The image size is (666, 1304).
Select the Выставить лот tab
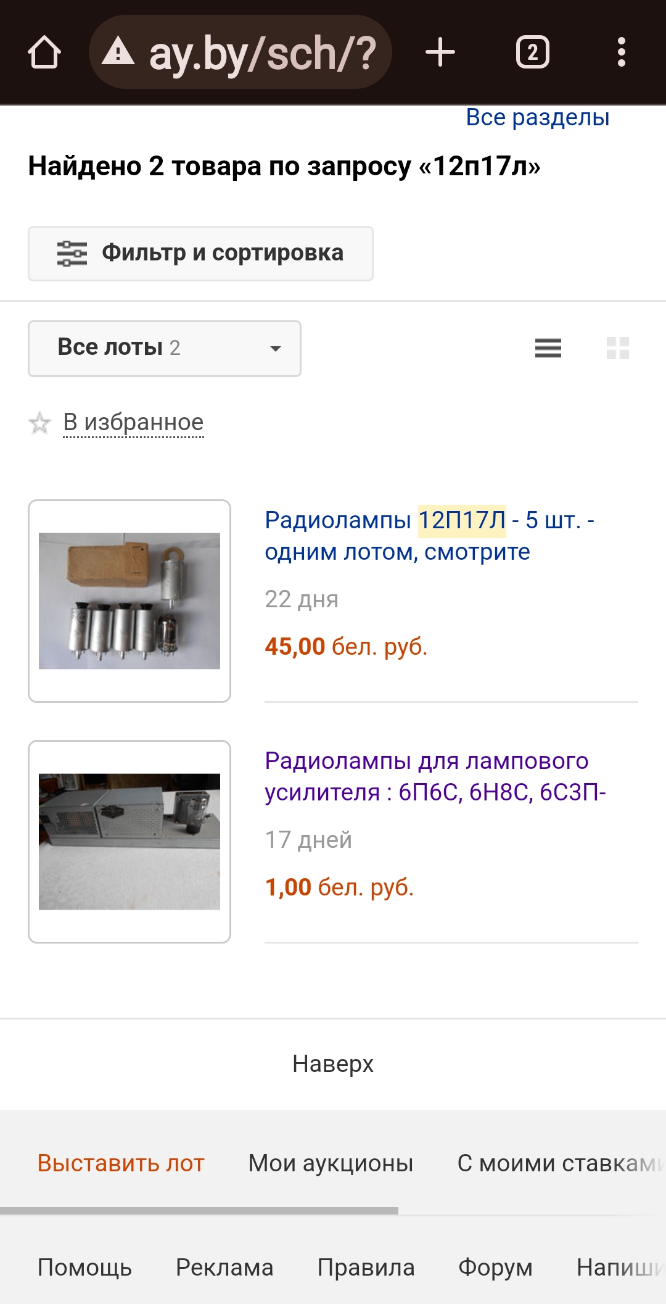(121, 1163)
